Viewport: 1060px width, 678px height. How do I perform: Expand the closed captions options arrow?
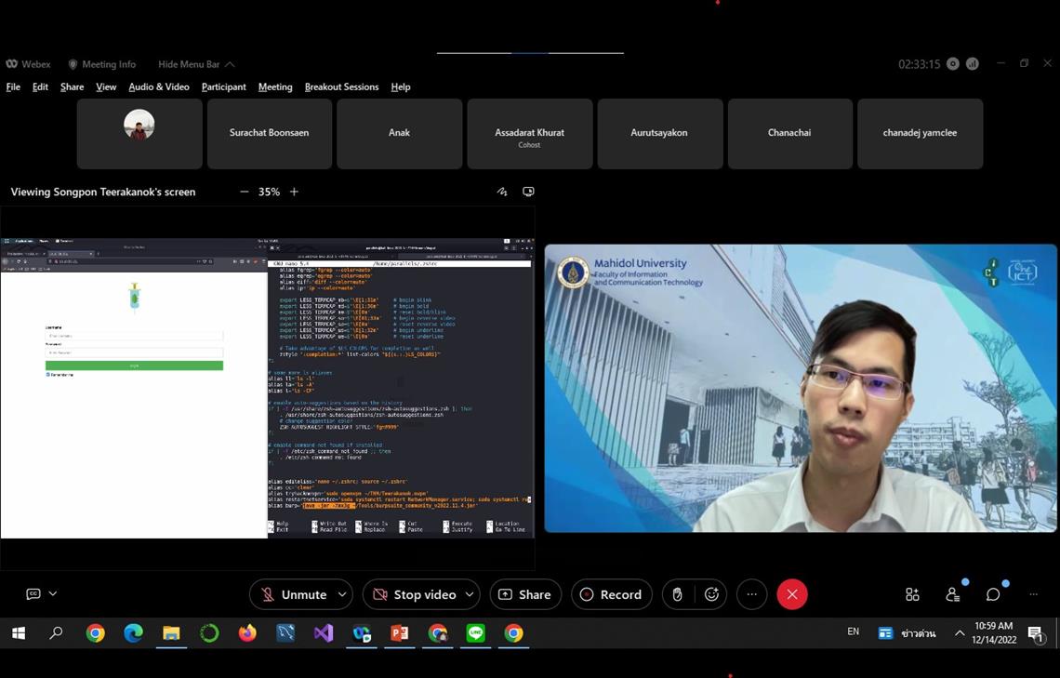(x=53, y=594)
